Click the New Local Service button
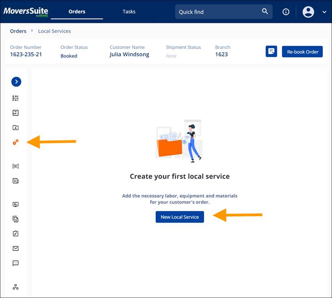This screenshot has width=332, height=298. point(180,217)
